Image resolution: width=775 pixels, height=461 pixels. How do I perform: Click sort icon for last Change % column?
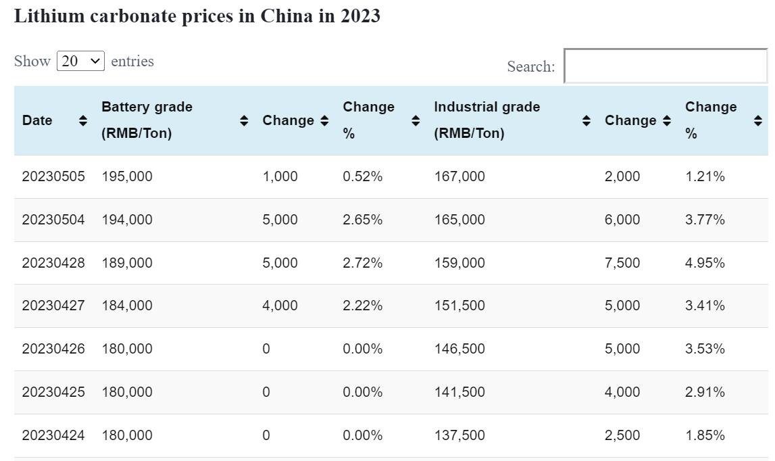coord(758,120)
